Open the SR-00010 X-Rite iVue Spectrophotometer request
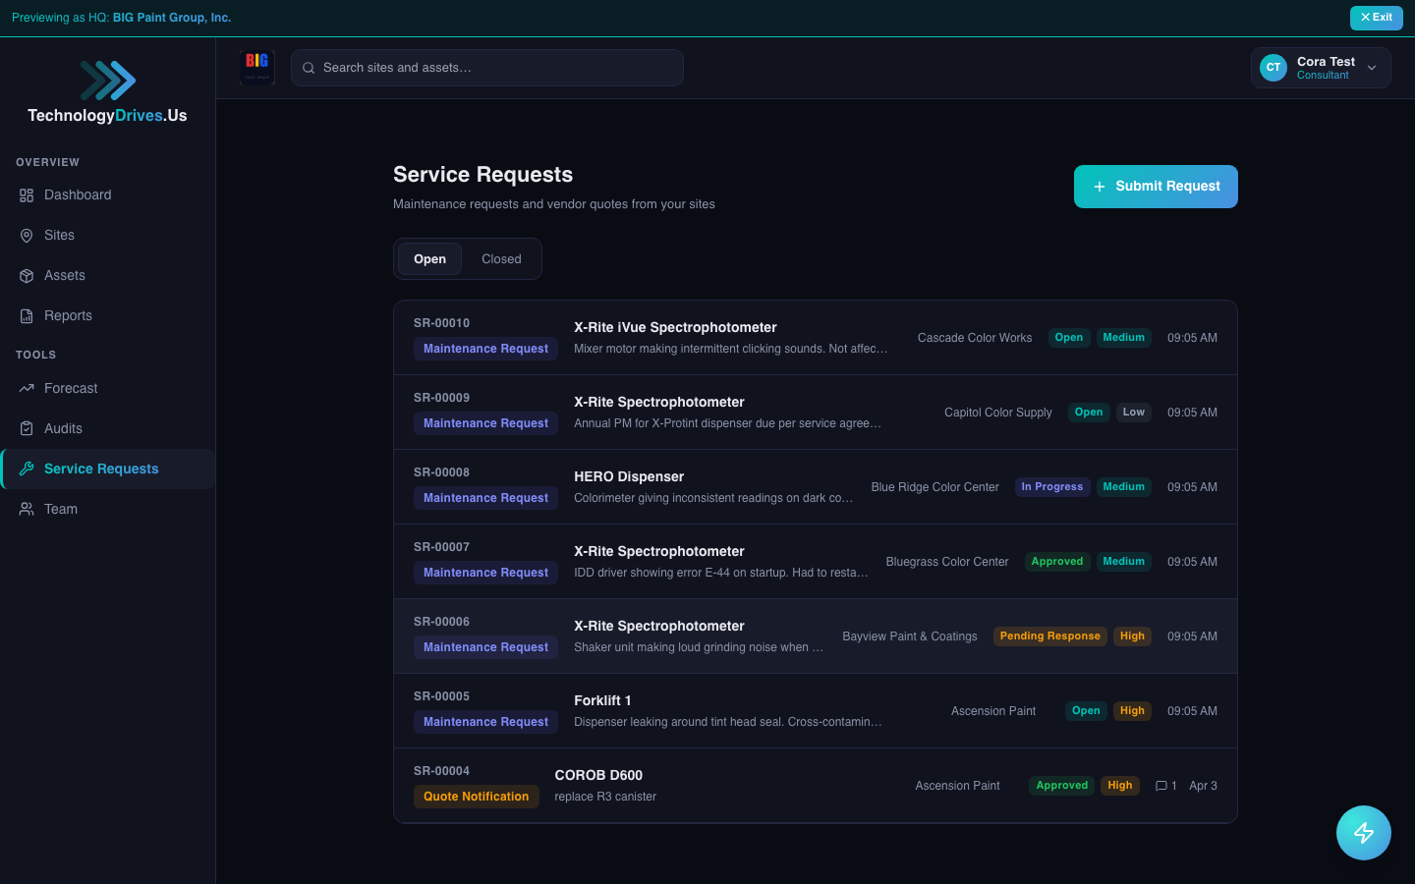 675,328
